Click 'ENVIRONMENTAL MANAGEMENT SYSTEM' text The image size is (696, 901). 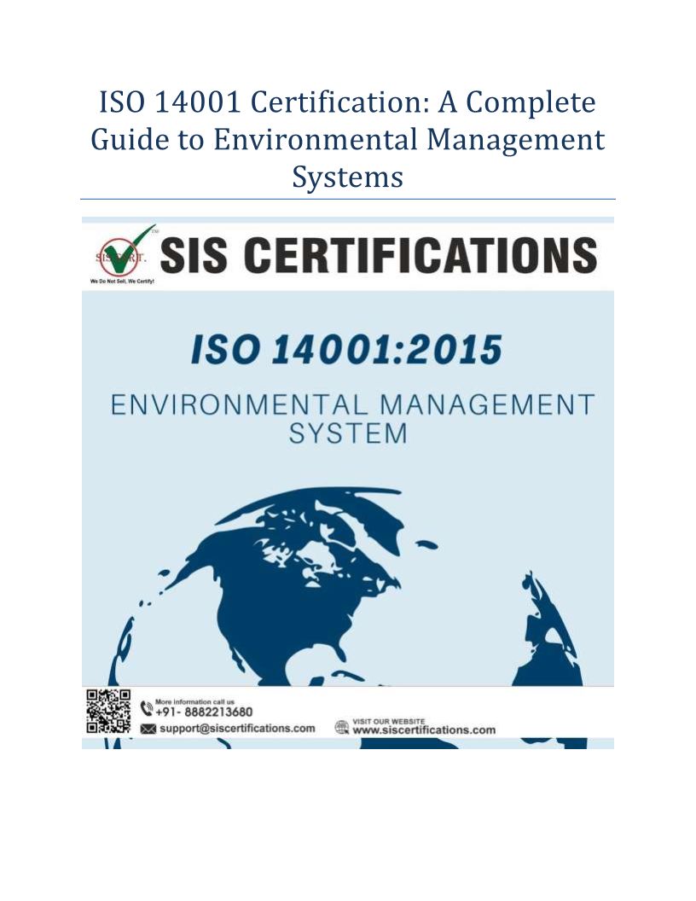tap(352, 419)
